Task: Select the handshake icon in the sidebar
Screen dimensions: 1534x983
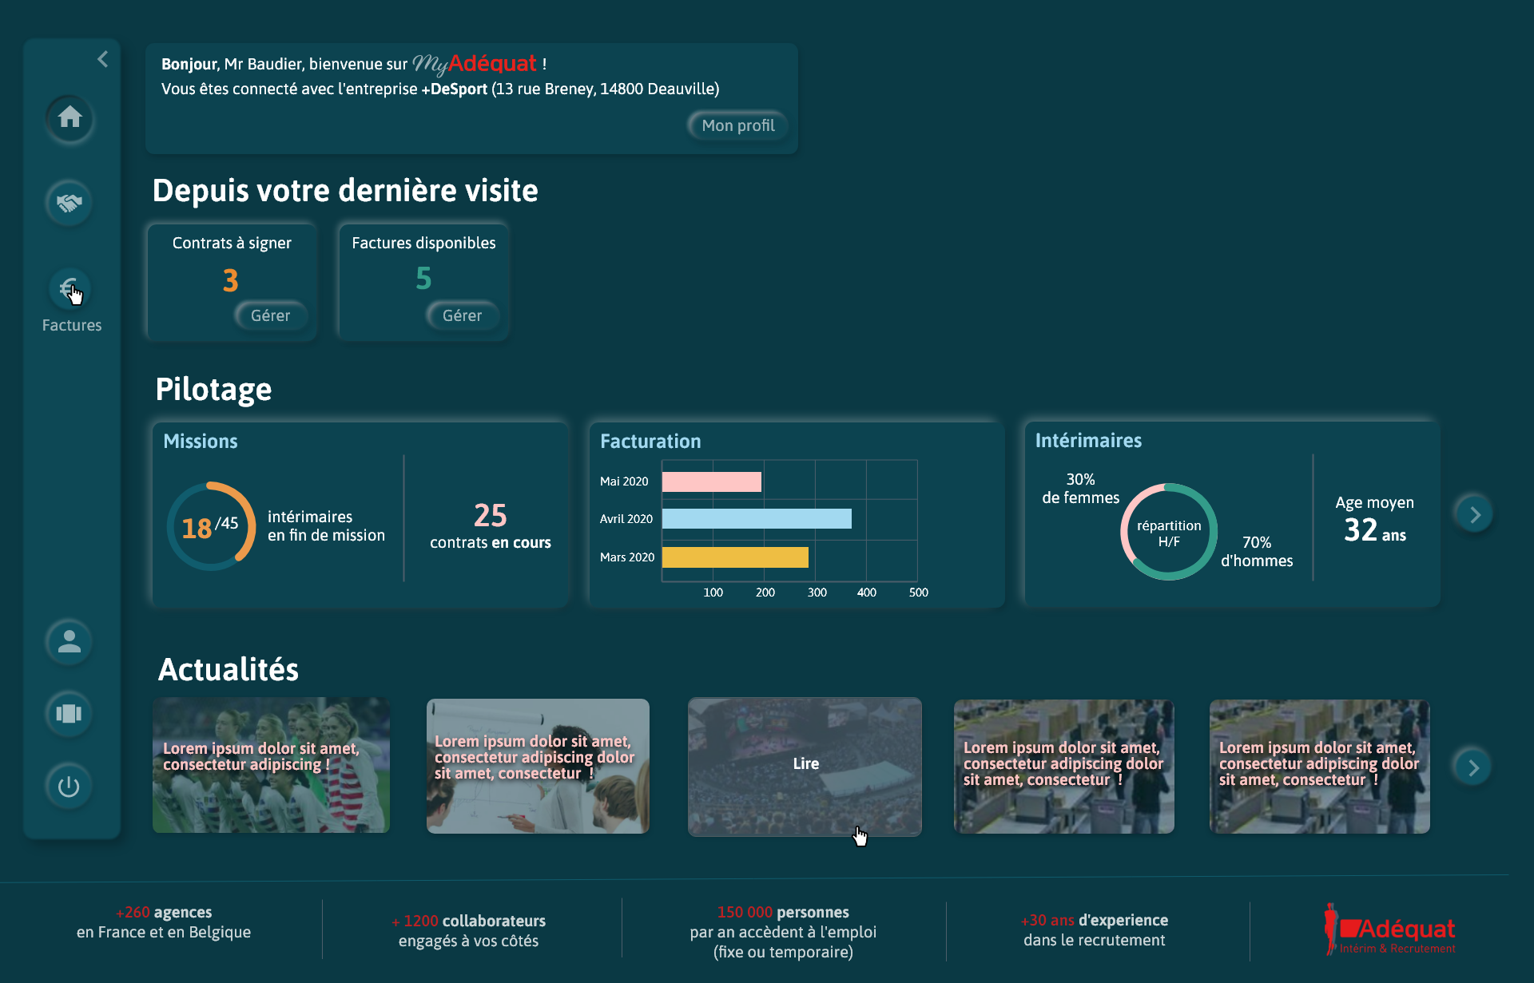Action: tap(70, 203)
